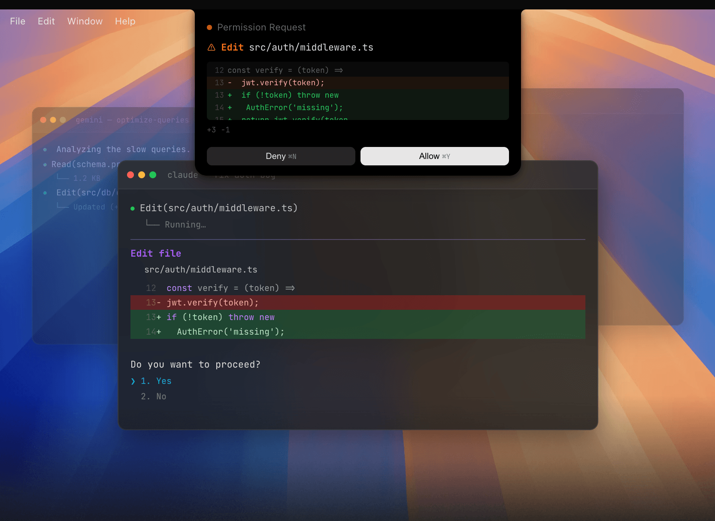Viewport: 715px width, 521px height.
Task: Open the Edit menu
Action: coord(46,21)
